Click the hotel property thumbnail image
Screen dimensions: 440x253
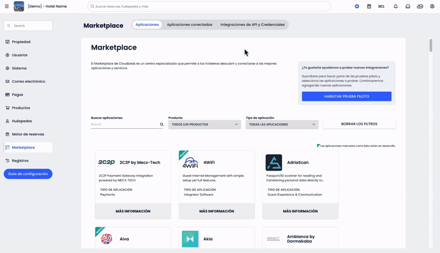tap(19, 7)
